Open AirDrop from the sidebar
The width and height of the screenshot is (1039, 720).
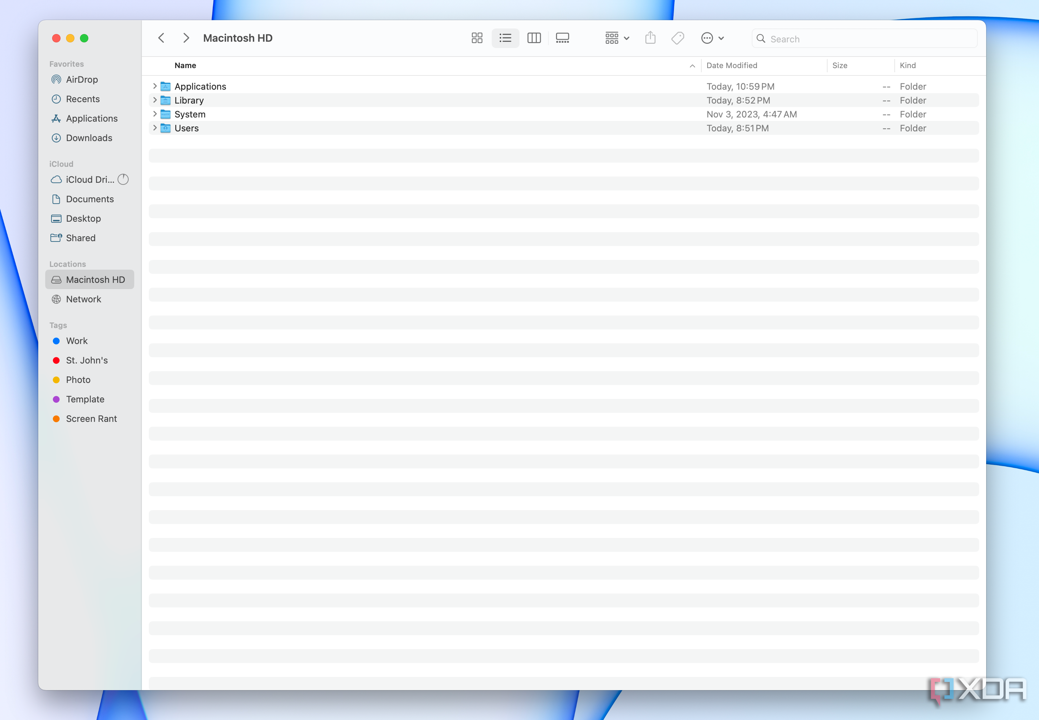(x=82, y=79)
